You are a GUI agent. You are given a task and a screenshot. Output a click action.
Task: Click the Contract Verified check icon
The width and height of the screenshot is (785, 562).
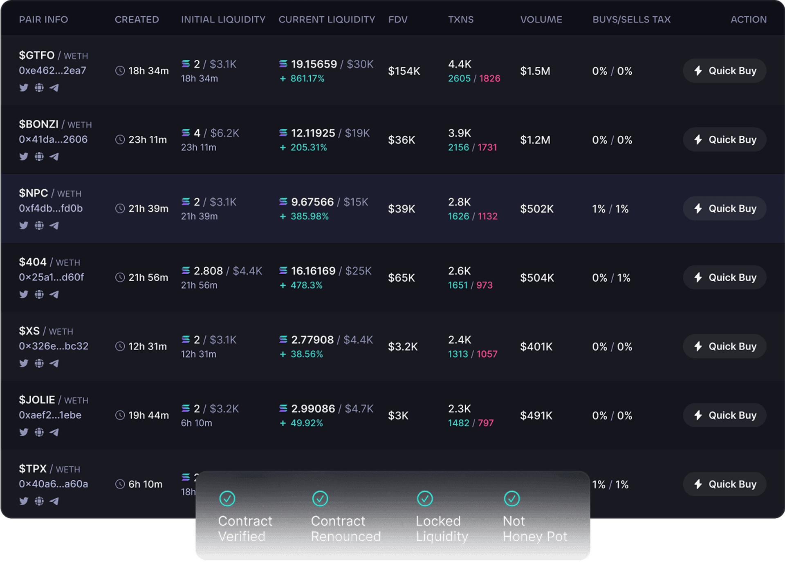point(227,499)
